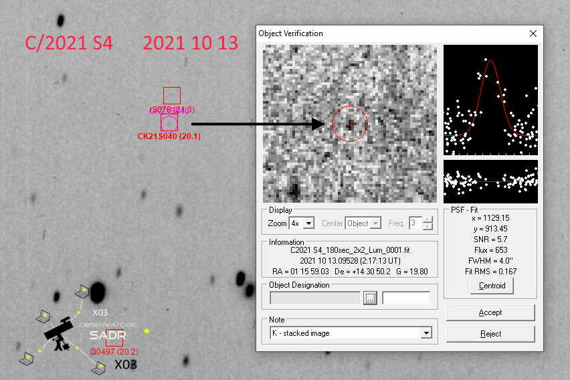The height and width of the screenshot is (380, 570).
Task: Click the red box marker at Q0497
Action: (x=114, y=338)
